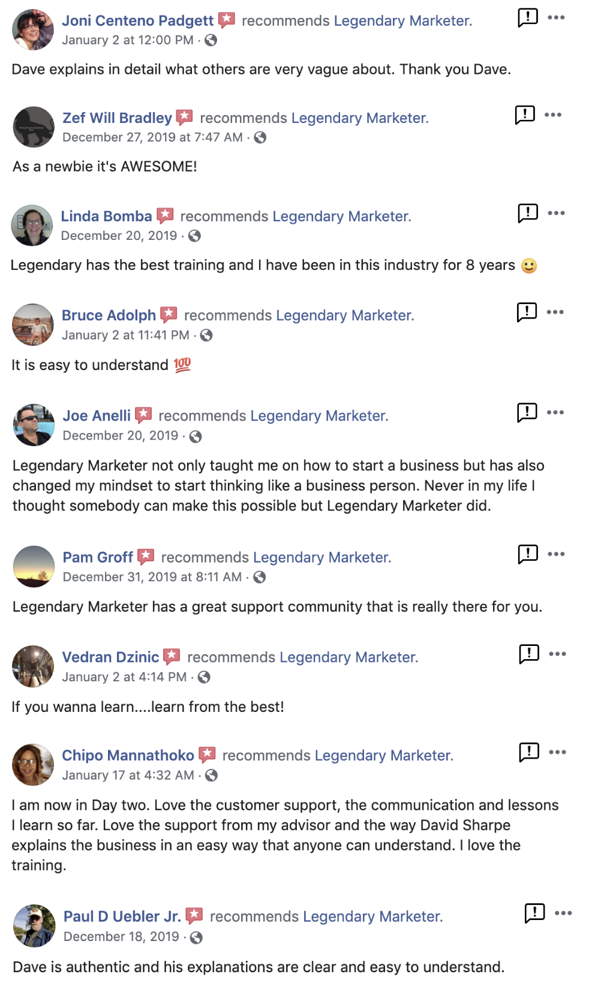Open Zef Will Bradley's profile link

117,118
